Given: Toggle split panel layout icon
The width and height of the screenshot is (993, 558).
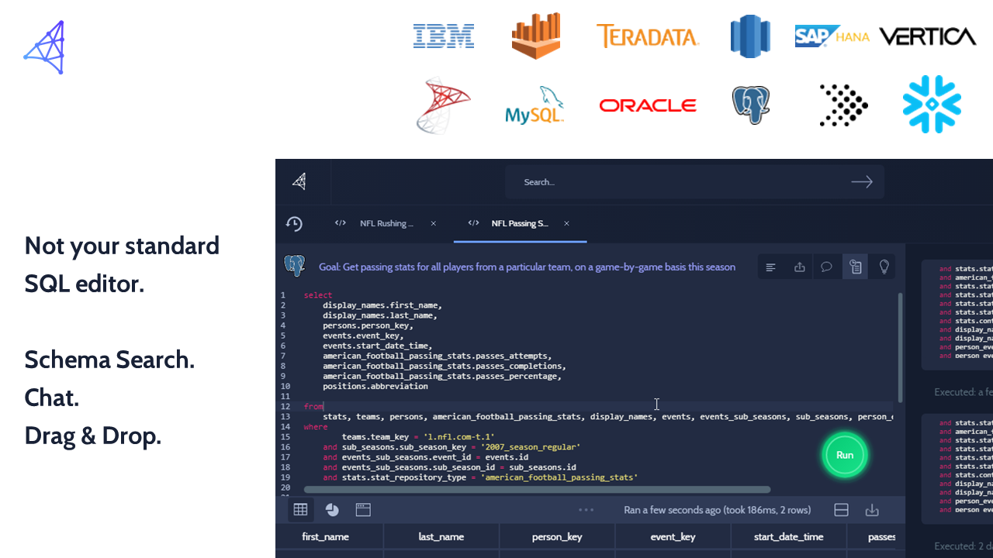Looking at the screenshot, I should (841, 510).
